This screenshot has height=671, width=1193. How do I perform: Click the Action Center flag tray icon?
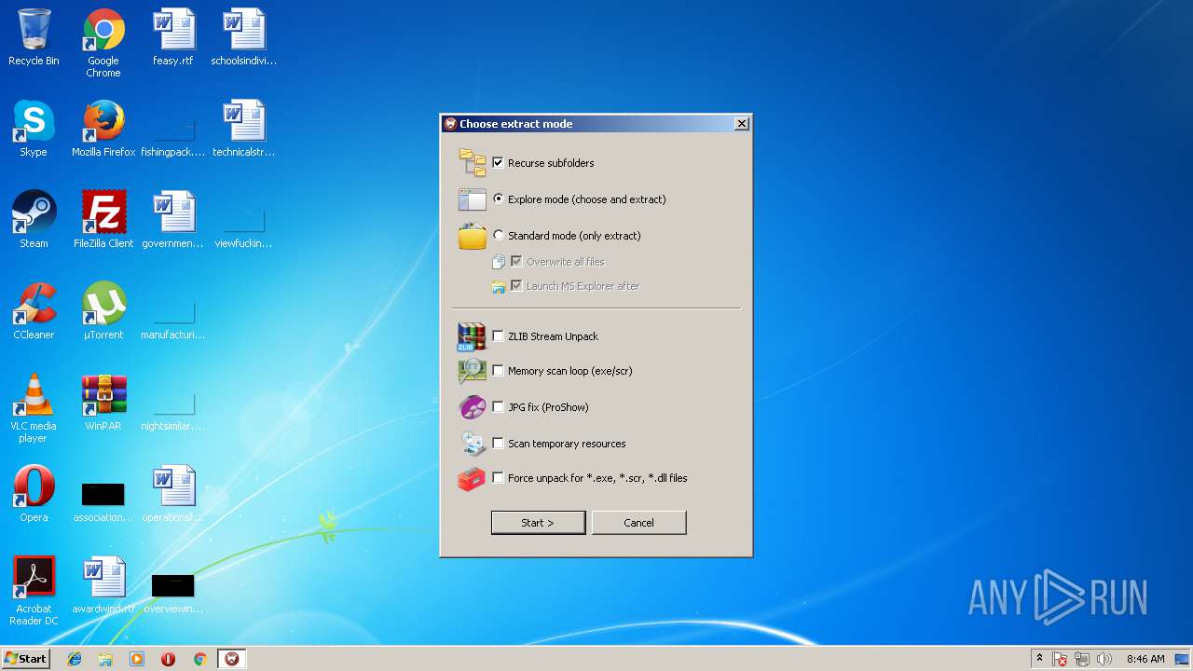coord(1061,659)
